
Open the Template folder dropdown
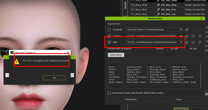[x=154, y=30]
